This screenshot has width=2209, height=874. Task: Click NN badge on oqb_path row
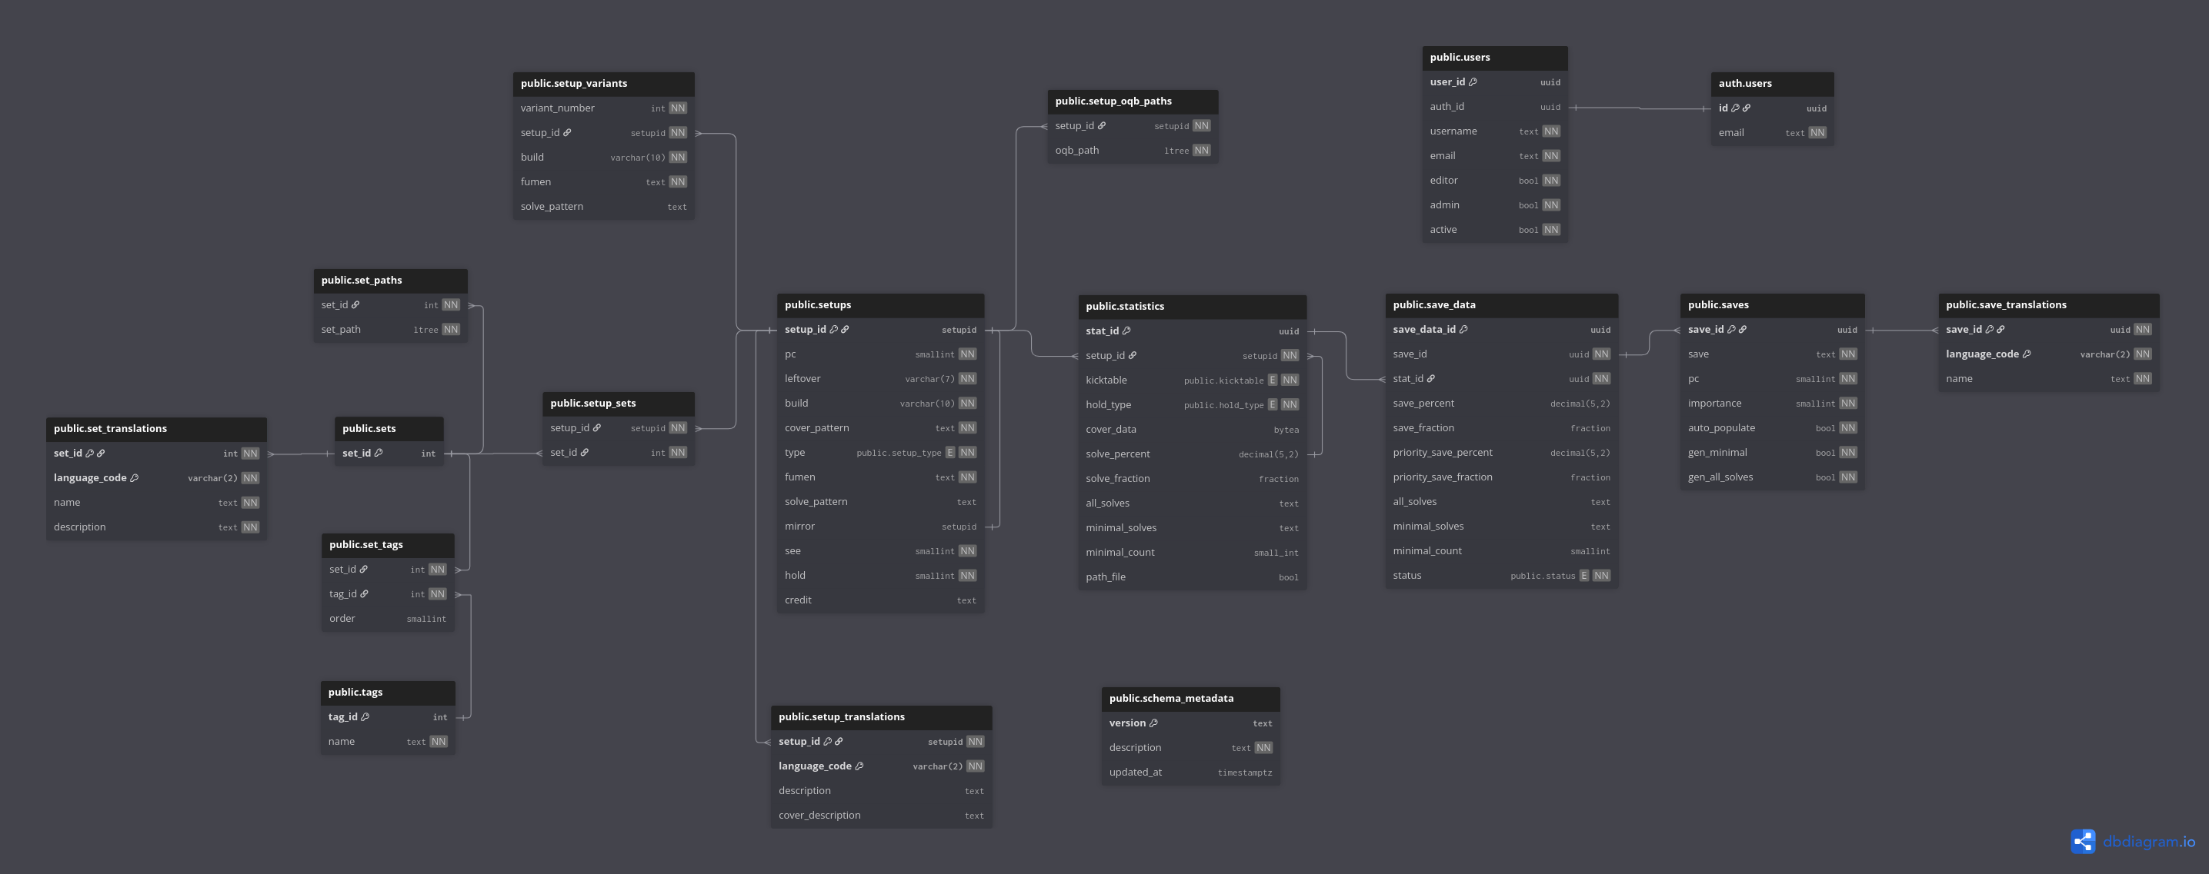(x=1201, y=151)
